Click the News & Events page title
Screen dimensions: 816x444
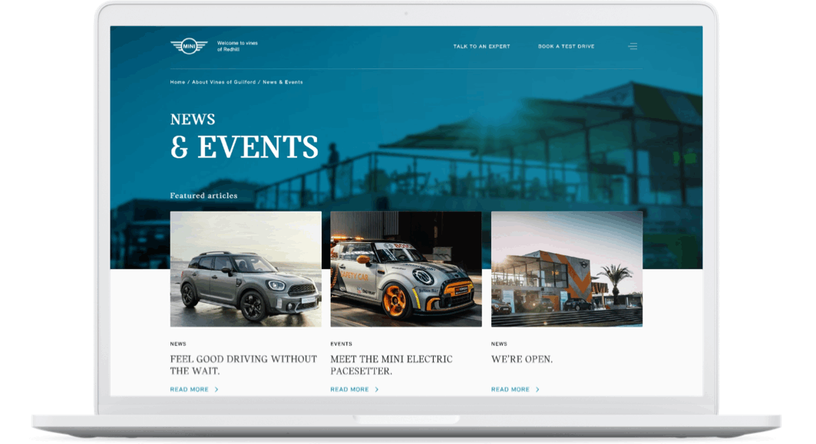tap(244, 136)
